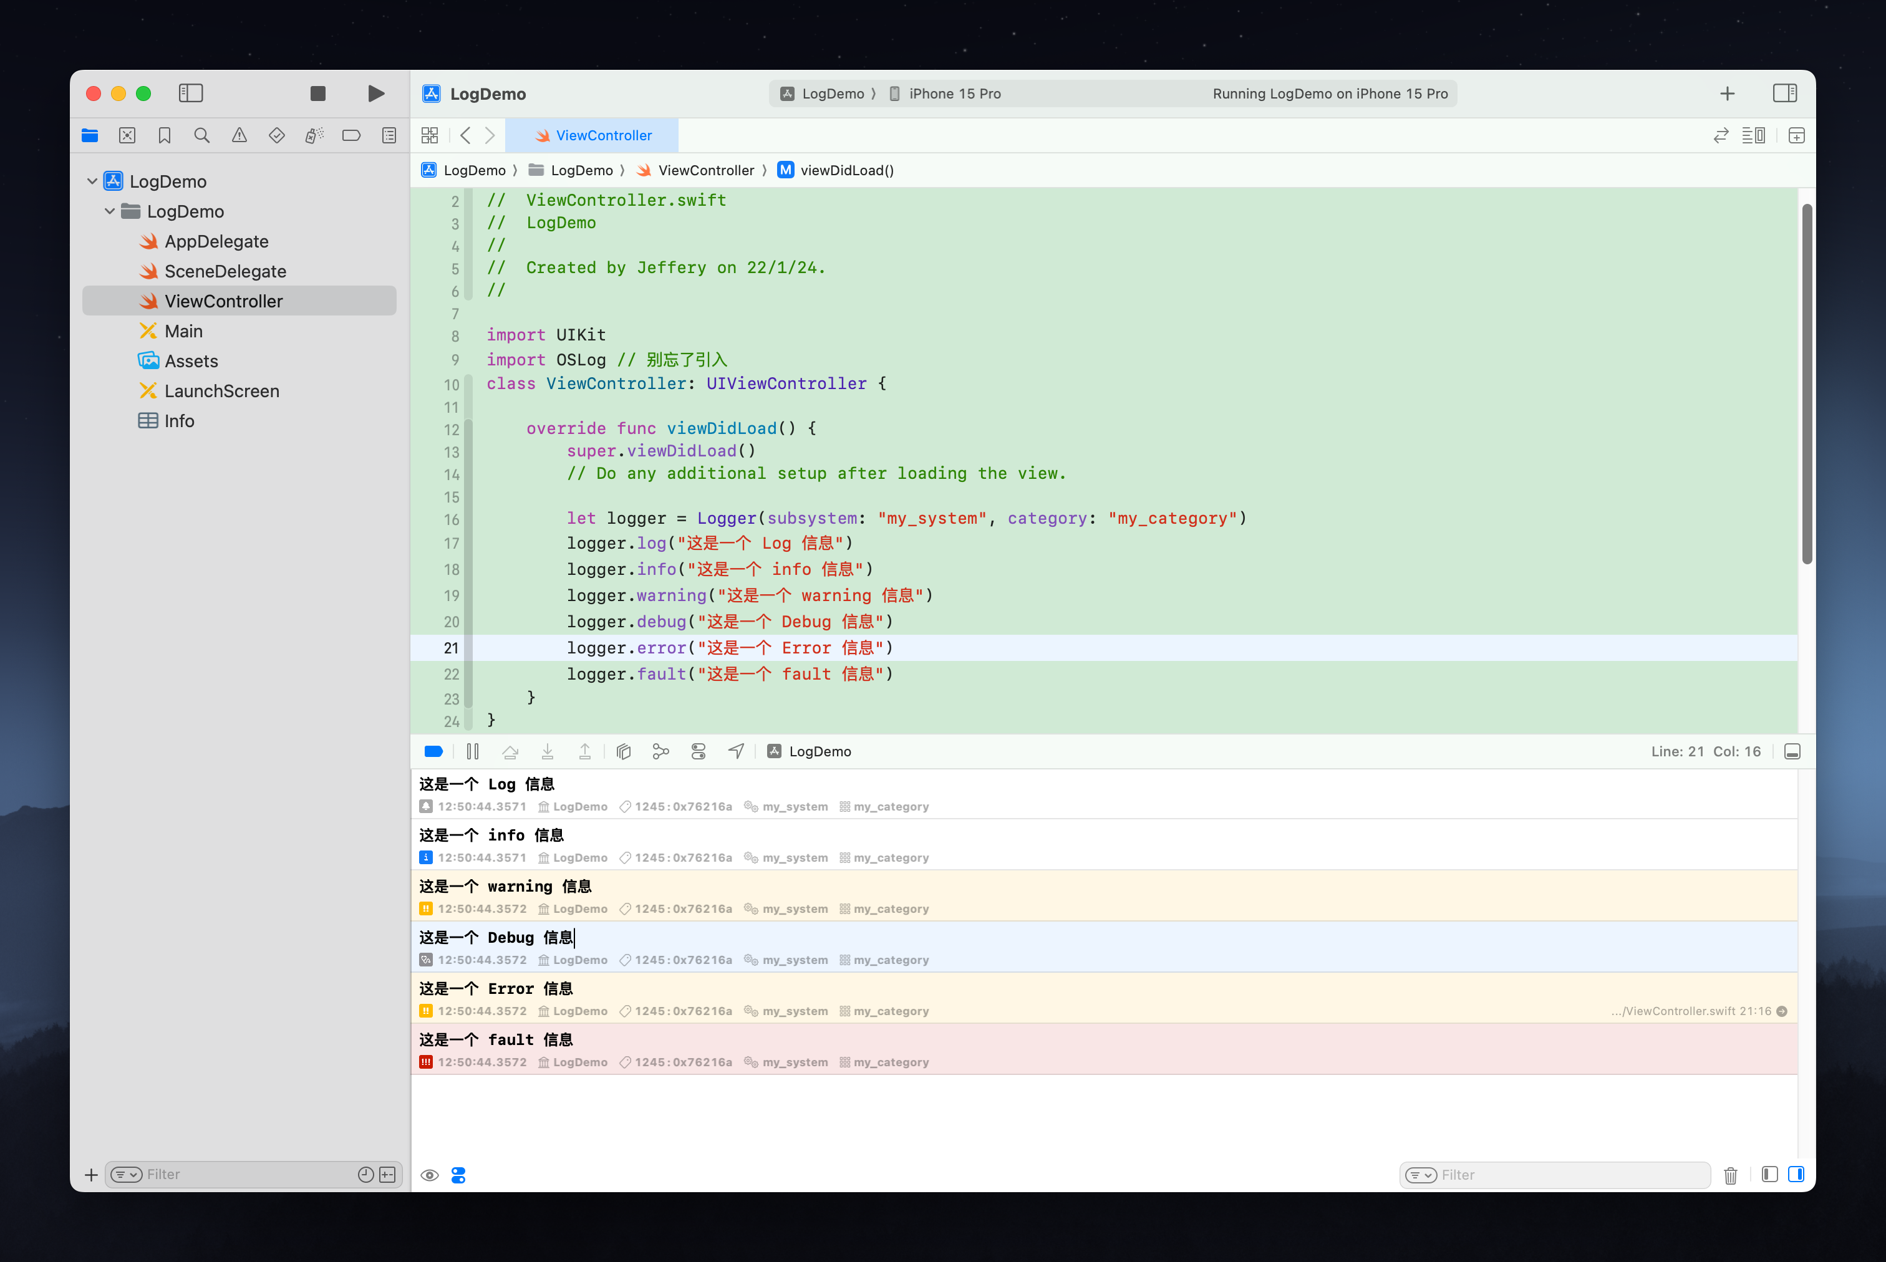Collapse the top-level LogDemo project
1886x1262 pixels.
pyautogui.click(x=92, y=181)
